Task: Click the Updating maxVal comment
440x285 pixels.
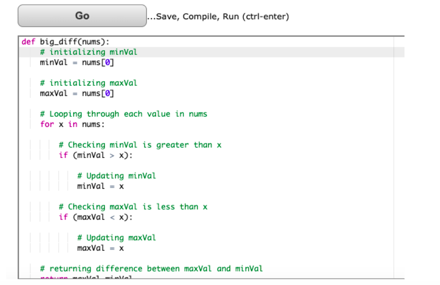Action: click(x=117, y=237)
